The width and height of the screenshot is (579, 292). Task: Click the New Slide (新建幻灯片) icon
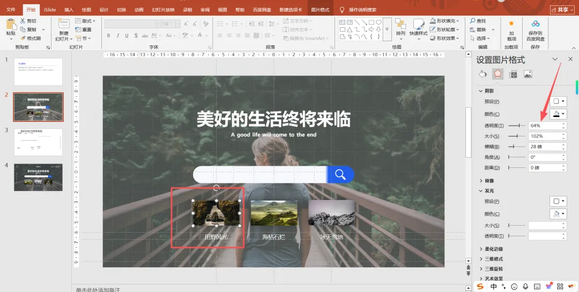pyautogui.click(x=63, y=24)
